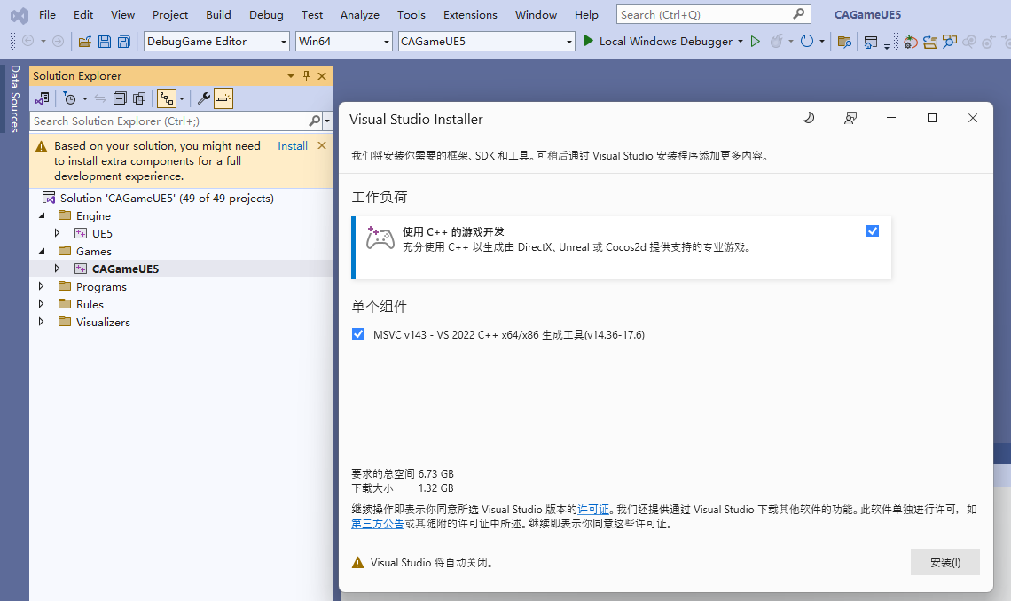Screen dimensions: 1011x601
Task: Open the 第三方公告 notices link
Action: pos(378,524)
